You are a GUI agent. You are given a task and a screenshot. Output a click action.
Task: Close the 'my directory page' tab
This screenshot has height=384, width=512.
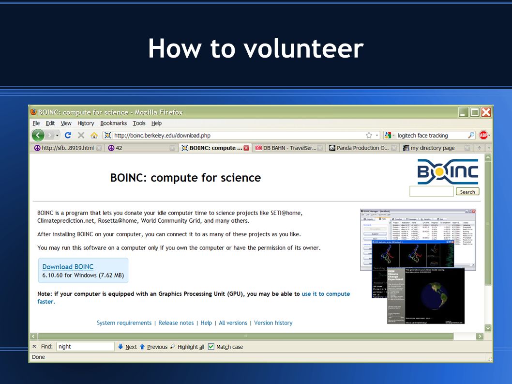467,148
